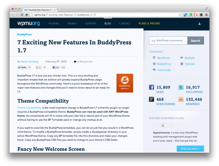
Task: Open the Sarah Gooding author link
Action: (30, 61)
